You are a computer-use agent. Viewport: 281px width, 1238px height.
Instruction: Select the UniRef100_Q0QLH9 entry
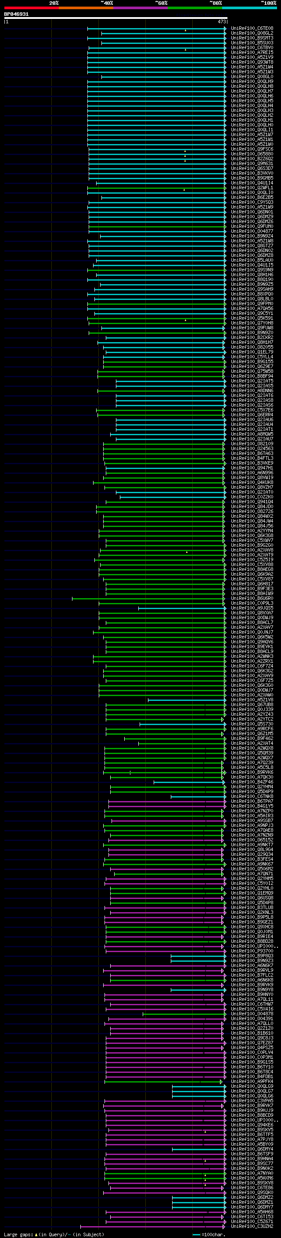[252, 82]
